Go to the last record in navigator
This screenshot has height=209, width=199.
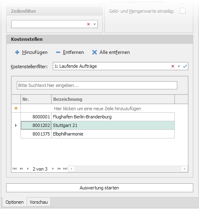(x=65, y=169)
